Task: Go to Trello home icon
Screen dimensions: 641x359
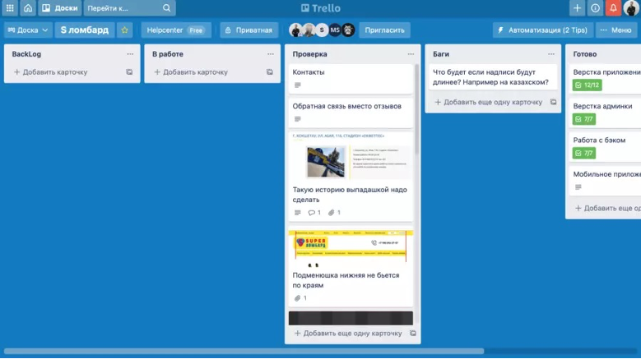Action: pyautogui.click(x=28, y=8)
